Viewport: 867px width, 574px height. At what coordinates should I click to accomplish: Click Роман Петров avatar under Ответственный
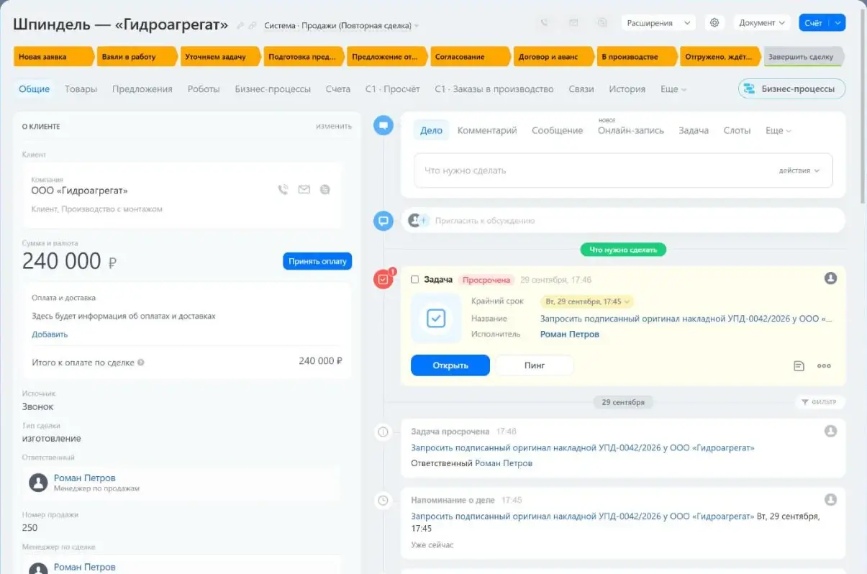click(x=38, y=482)
